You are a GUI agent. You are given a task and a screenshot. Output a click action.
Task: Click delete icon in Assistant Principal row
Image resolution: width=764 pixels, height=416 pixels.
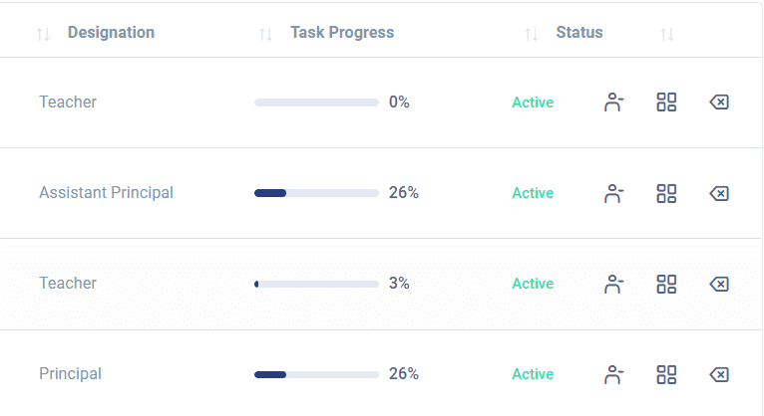pyautogui.click(x=719, y=193)
